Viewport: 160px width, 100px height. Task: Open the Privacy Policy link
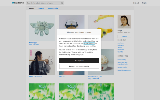pos(89,43)
